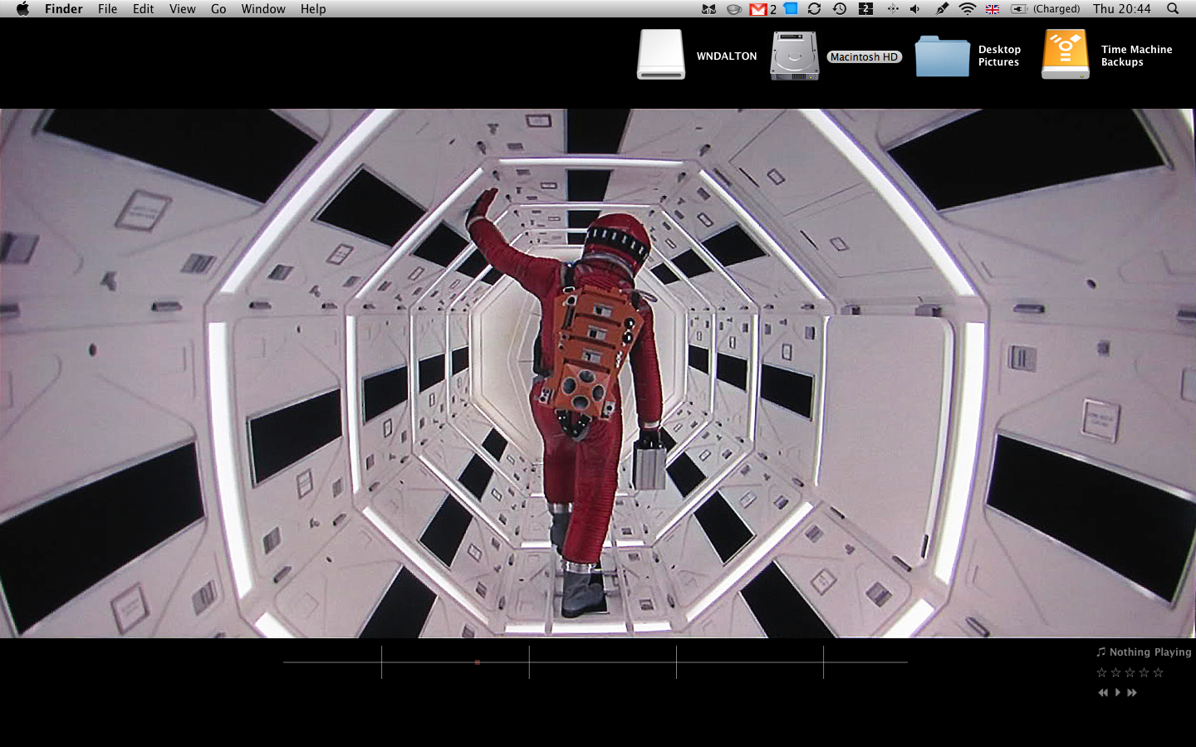The height and width of the screenshot is (747, 1196).
Task: Click the four-dot cluster menu bar icon
Action: [892, 9]
